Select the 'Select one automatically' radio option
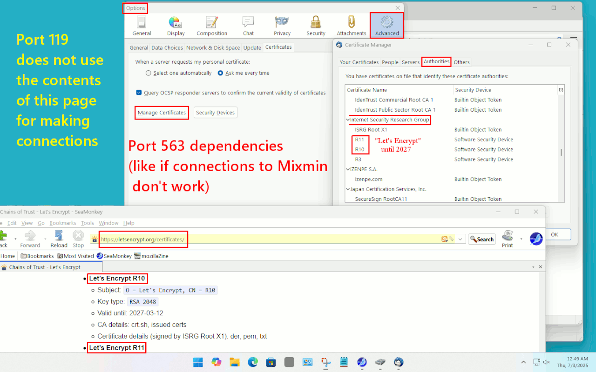The height and width of the screenshot is (372, 596). [x=179, y=73]
